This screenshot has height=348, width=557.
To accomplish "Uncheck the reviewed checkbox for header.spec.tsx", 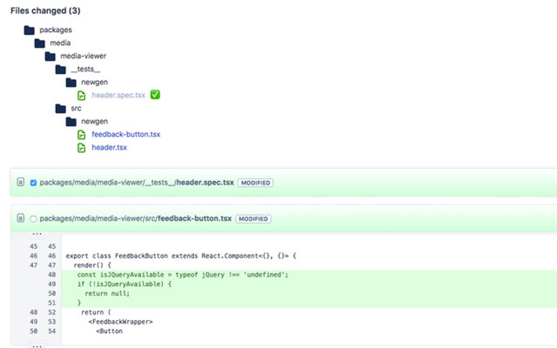I will click(x=33, y=183).
